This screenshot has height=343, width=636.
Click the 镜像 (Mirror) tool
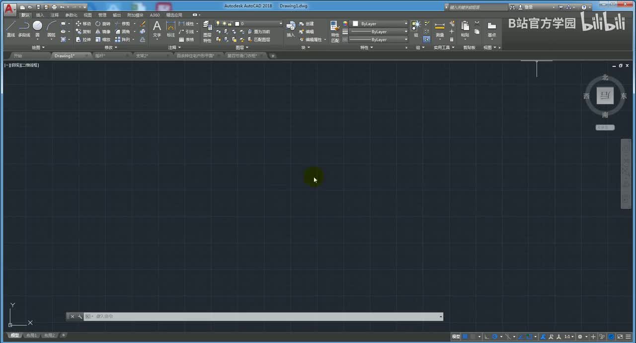(103, 31)
